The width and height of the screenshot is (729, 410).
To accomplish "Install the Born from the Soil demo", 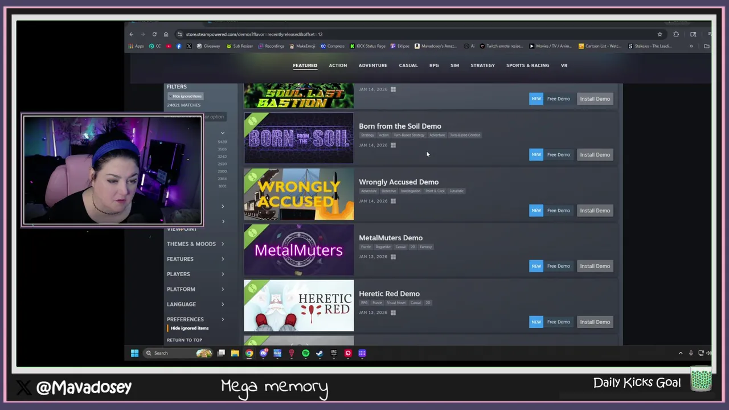I will (595, 155).
